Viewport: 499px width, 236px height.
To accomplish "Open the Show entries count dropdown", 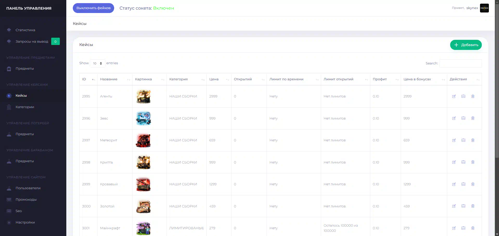I will (x=98, y=63).
